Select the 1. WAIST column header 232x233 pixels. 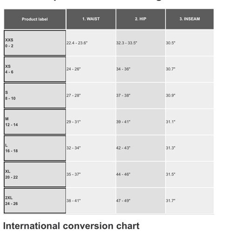click(91, 19)
